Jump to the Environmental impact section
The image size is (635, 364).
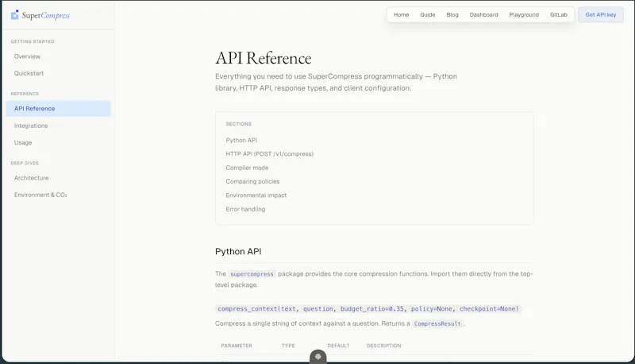[256, 196]
